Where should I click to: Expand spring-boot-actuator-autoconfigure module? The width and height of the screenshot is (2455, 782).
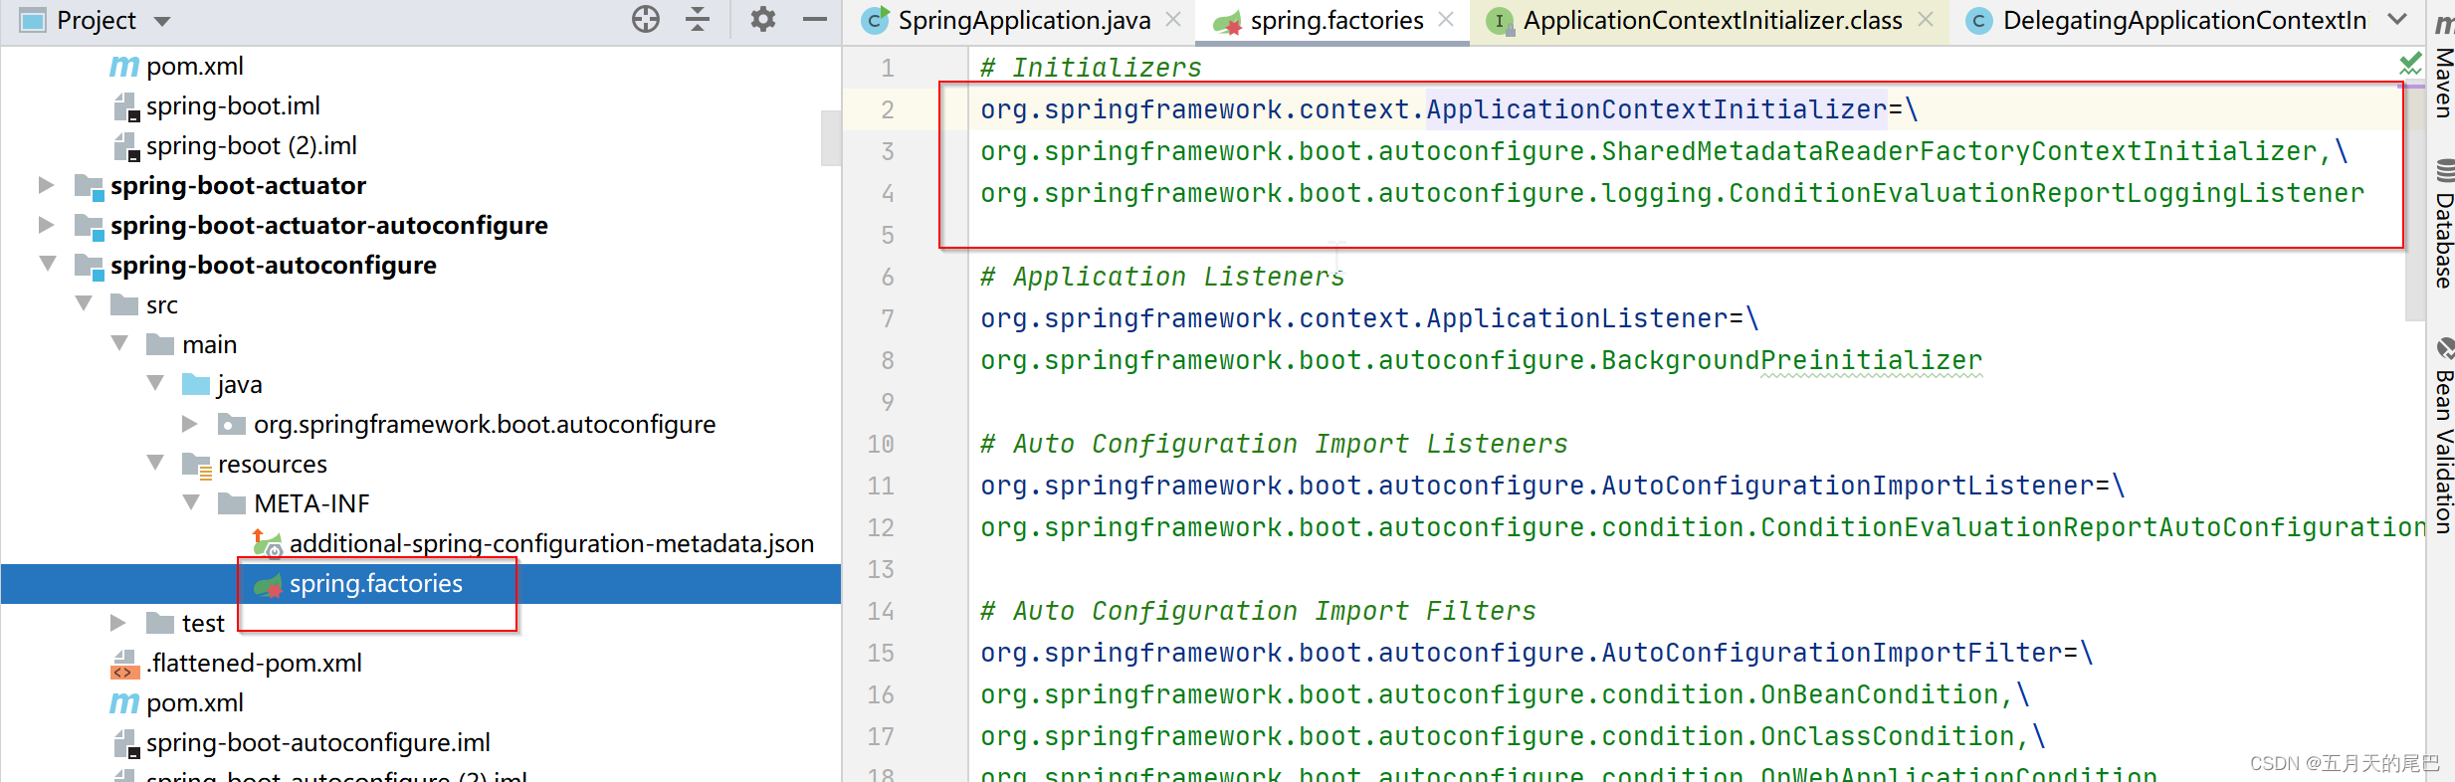(x=46, y=225)
